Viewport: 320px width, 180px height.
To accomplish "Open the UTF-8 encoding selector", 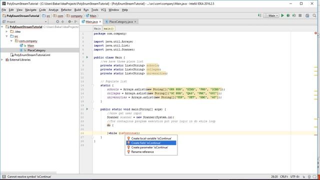I will tap(295, 176).
